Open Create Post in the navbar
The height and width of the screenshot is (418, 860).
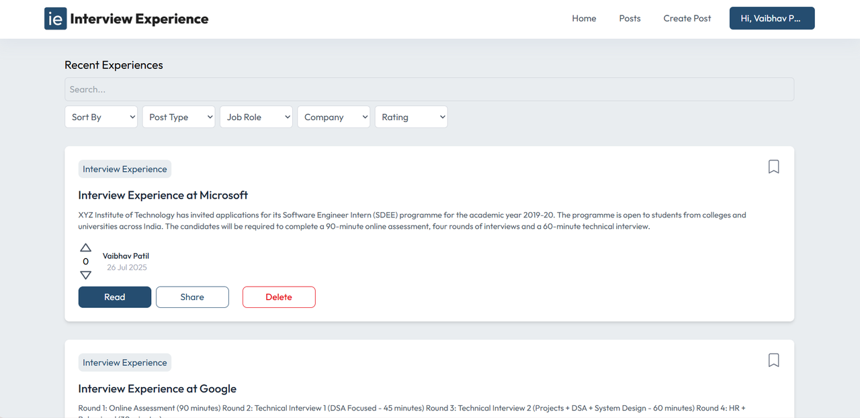pyautogui.click(x=687, y=19)
